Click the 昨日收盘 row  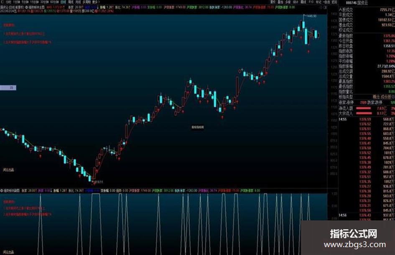coord(367,46)
